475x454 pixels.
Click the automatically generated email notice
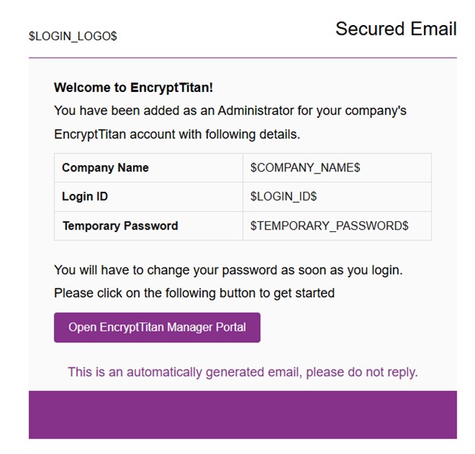243,372
